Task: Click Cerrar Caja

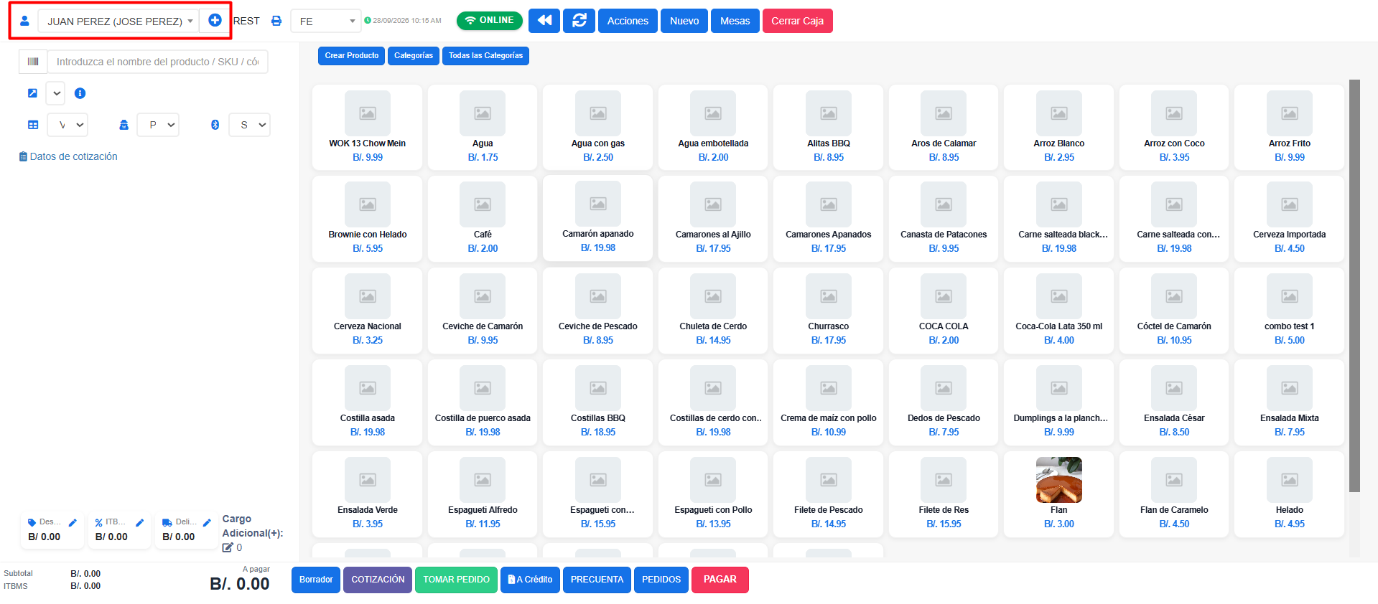Action: (x=797, y=21)
